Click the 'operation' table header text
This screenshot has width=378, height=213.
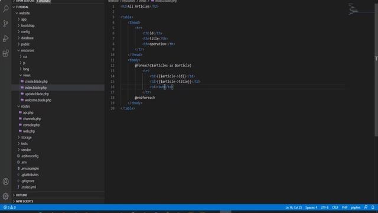point(158,44)
